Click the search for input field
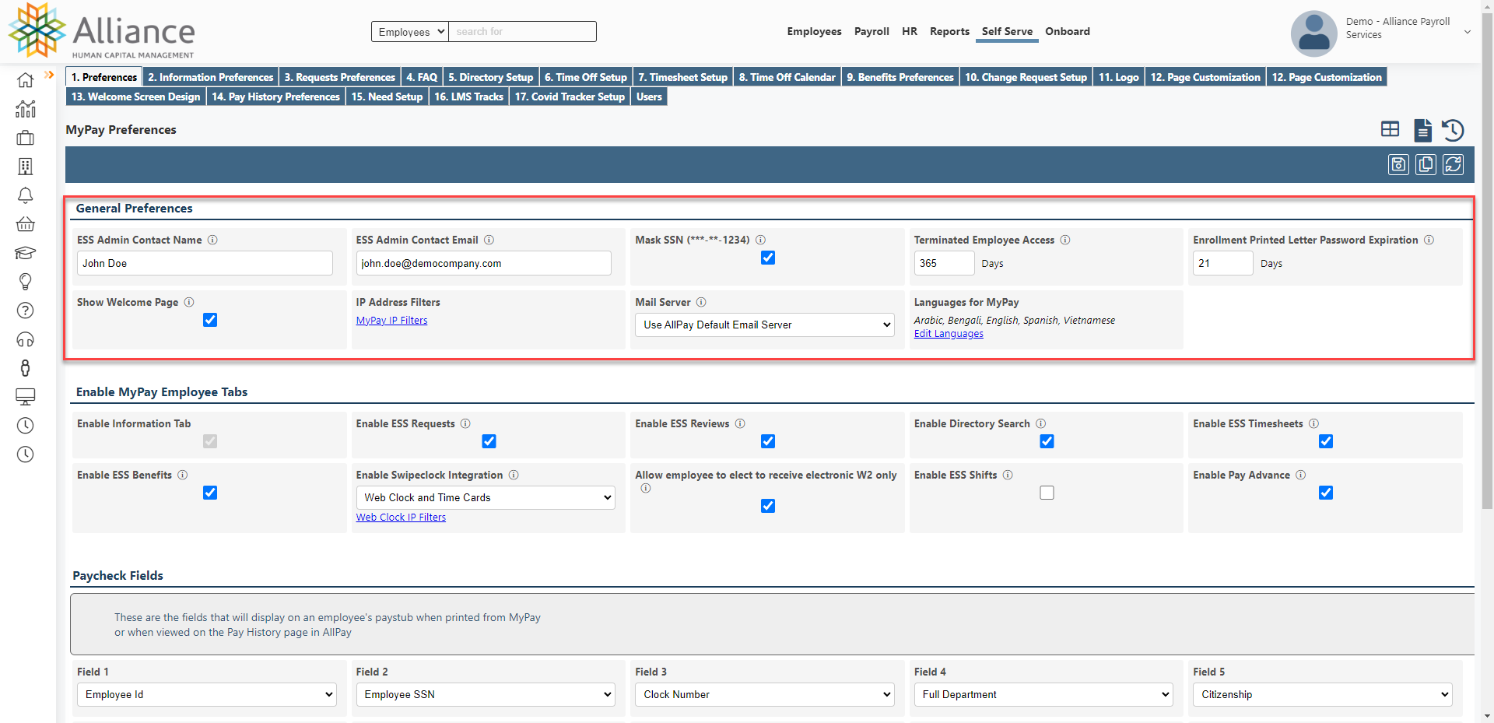This screenshot has height=723, width=1494. pos(523,32)
